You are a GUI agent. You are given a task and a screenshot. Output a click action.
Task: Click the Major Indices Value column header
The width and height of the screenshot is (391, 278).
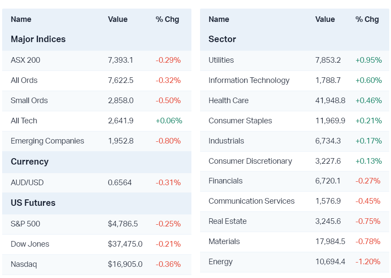pyautogui.click(x=117, y=19)
